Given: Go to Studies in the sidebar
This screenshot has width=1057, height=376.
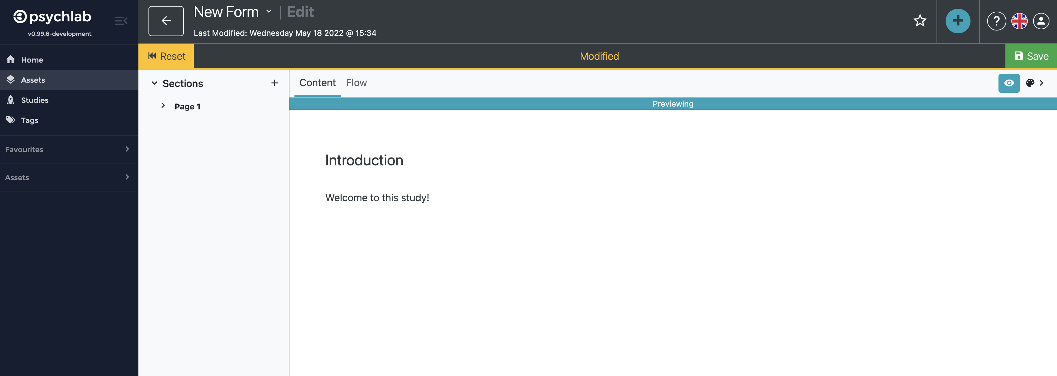Looking at the screenshot, I should tap(35, 100).
